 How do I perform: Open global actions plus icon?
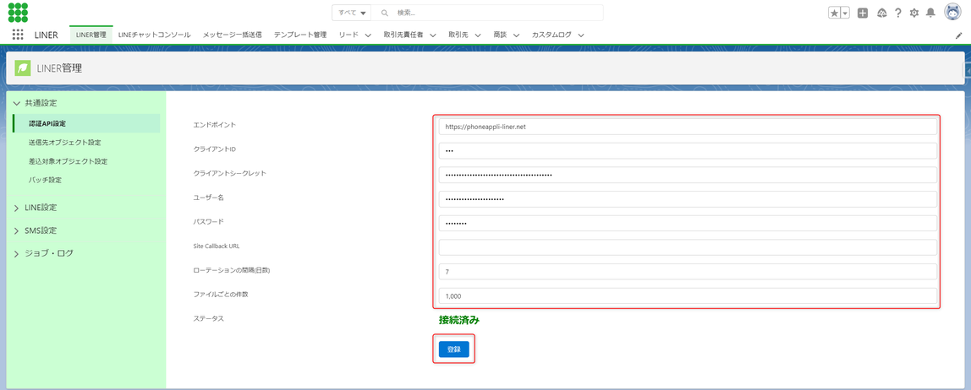(863, 13)
